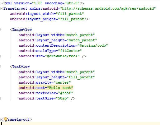Click the TextView opening tag
Image resolution: width=160 pixels, height=125 pixels.
[20, 67]
